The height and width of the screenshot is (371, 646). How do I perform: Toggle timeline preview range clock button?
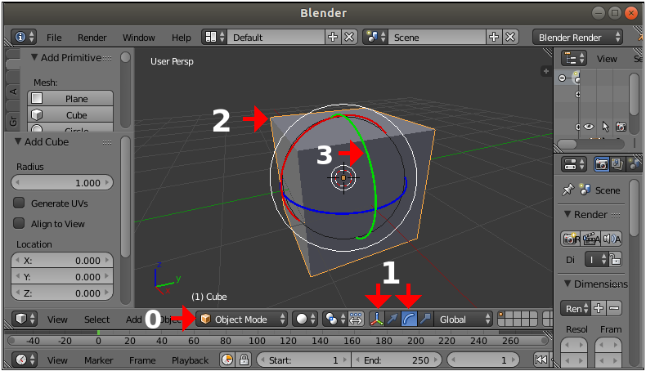(227, 360)
